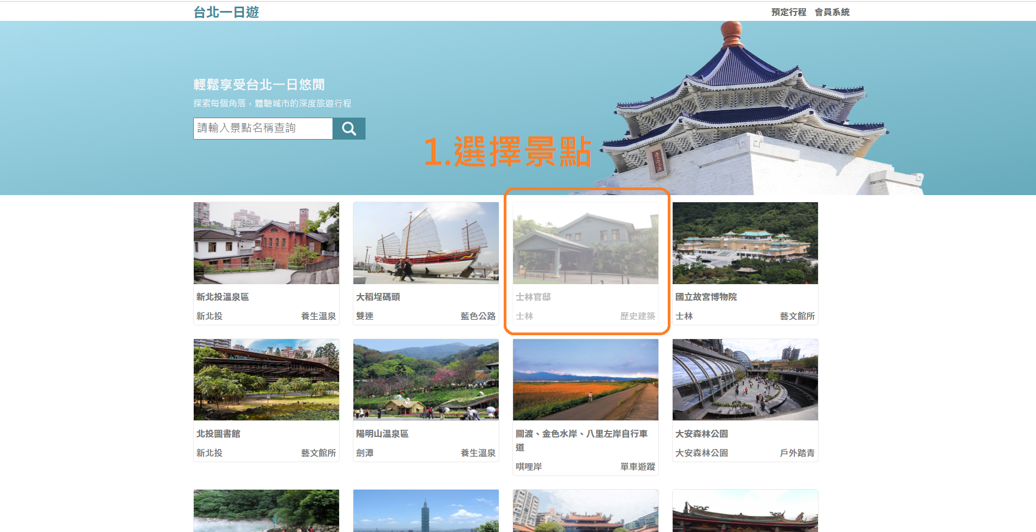Select the 士林官邸 house photo

[x=586, y=243]
